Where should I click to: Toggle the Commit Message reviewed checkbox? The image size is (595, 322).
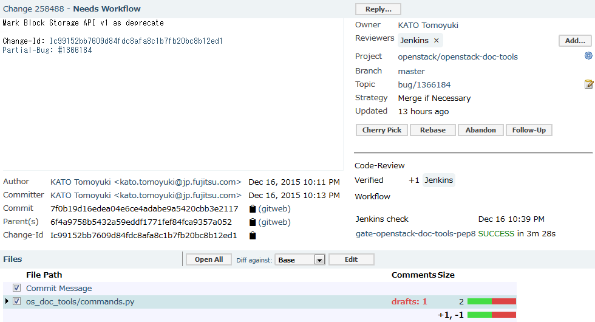click(x=17, y=289)
